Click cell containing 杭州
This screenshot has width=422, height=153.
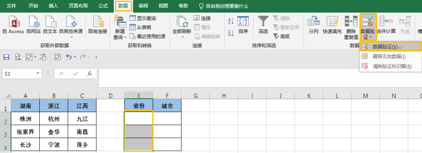54,118
